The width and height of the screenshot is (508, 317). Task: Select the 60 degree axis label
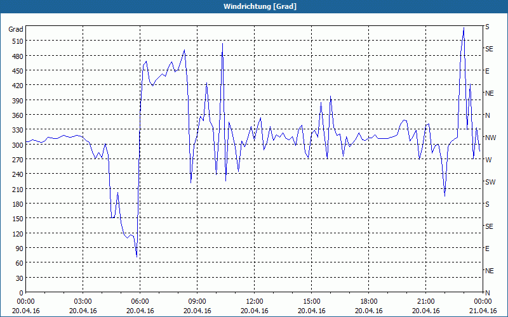point(20,263)
